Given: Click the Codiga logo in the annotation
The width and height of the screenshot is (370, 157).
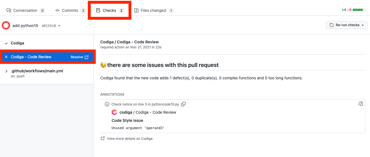Looking at the screenshot, I should [x=114, y=112].
